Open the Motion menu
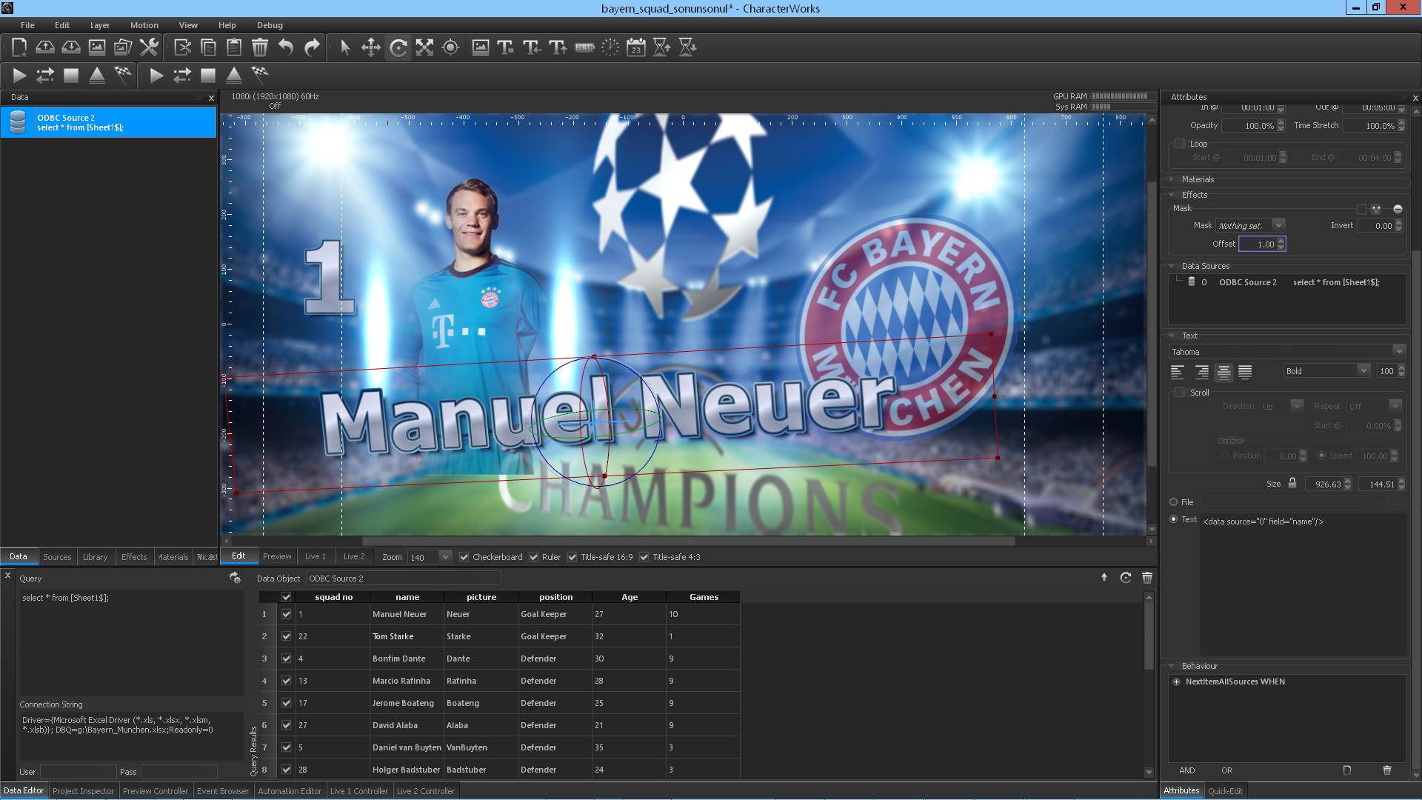The height and width of the screenshot is (800, 1422). click(144, 25)
